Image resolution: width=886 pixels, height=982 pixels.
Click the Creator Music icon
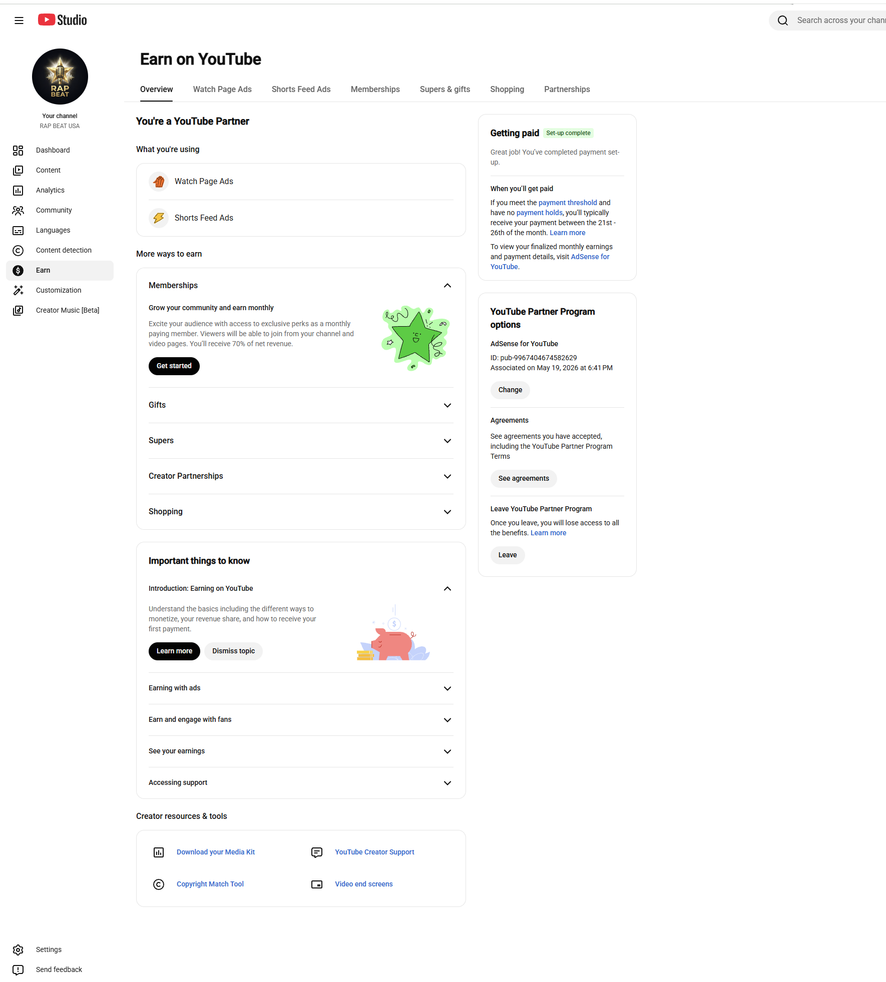(18, 311)
